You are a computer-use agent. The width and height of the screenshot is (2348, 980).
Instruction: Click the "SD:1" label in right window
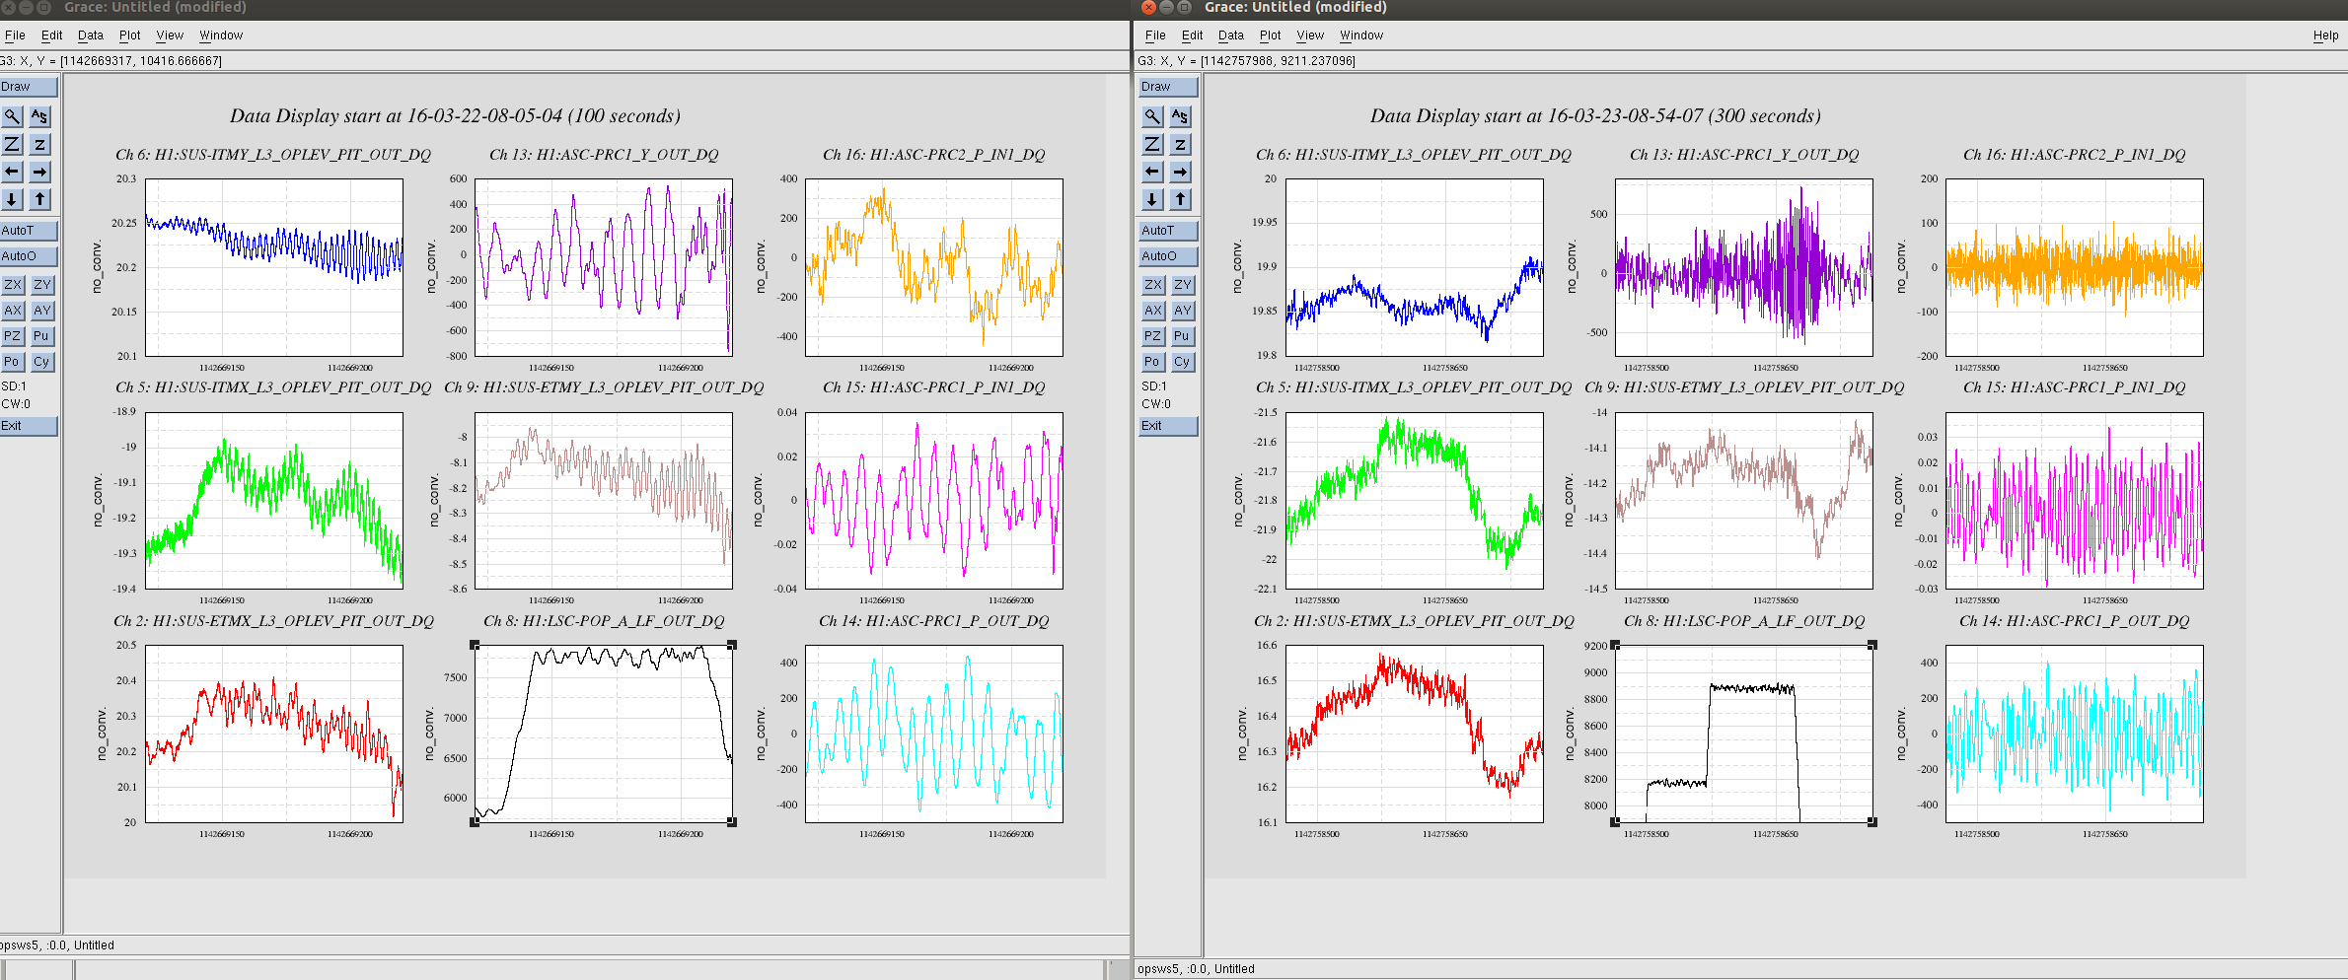tap(1154, 386)
